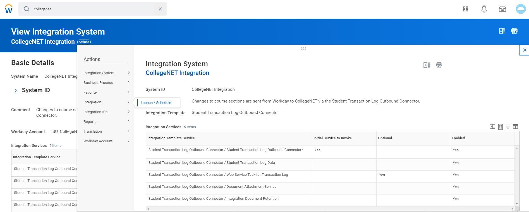
Task: Click the drag handle dots on popup
Action: 303,49
